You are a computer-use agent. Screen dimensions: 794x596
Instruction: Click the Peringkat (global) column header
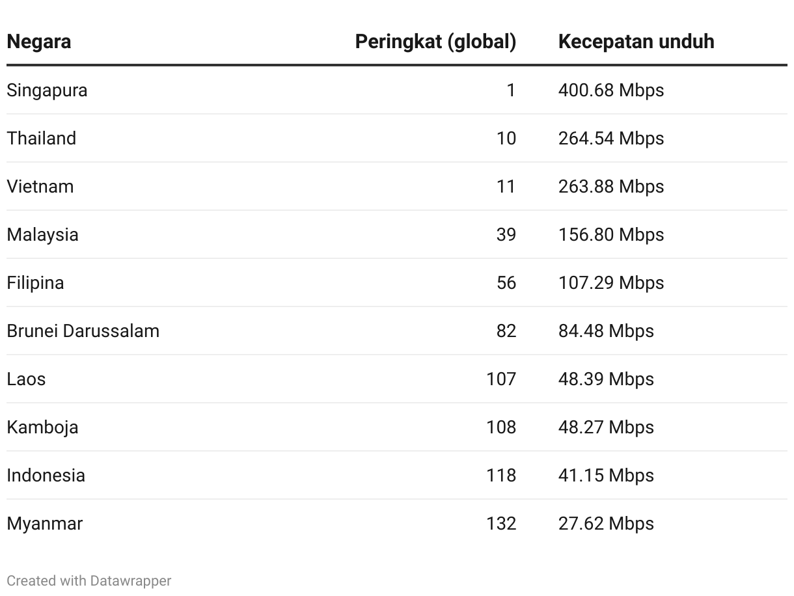coord(435,42)
